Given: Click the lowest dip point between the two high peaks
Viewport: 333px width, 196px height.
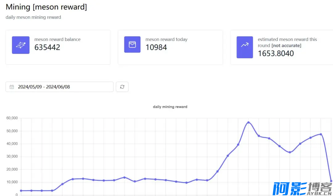Looking at the screenshot, I should [x=290, y=152].
